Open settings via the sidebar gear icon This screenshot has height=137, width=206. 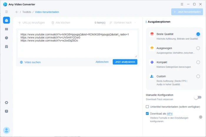point(6,103)
